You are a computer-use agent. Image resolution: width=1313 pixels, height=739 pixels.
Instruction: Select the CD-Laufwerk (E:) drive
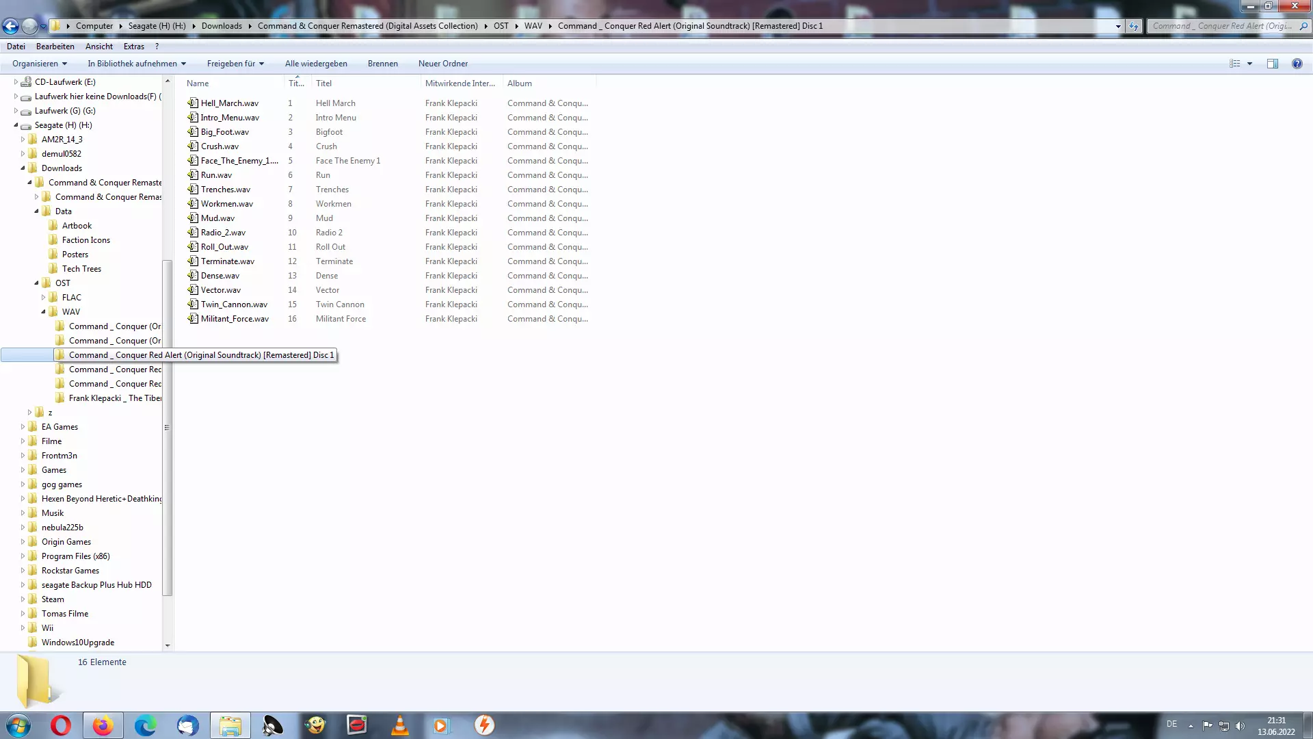[65, 82]
